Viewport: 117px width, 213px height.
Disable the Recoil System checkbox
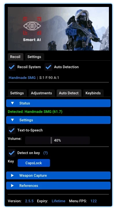[x=12, y=67]
